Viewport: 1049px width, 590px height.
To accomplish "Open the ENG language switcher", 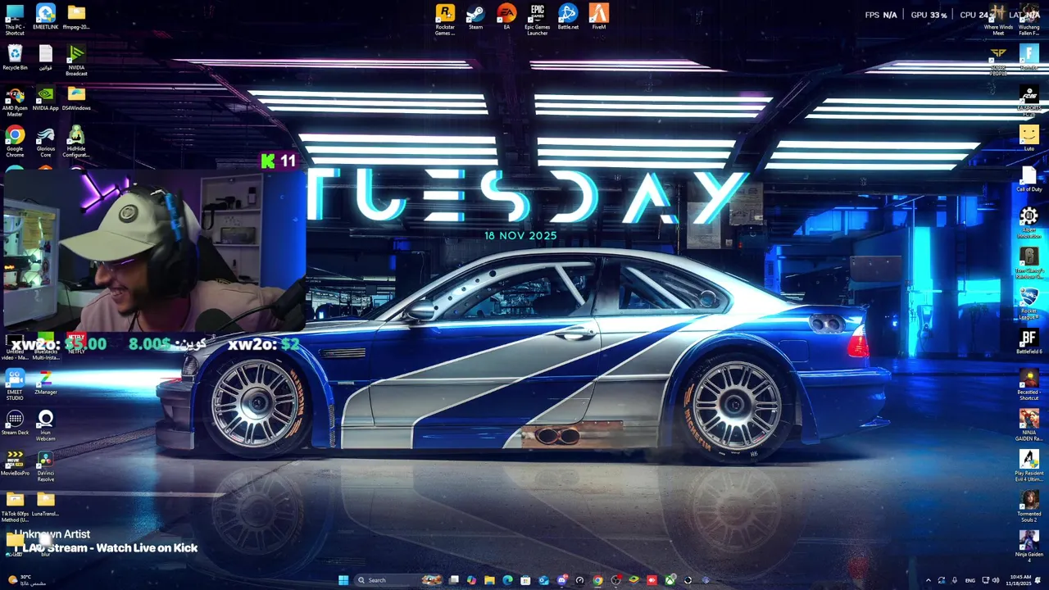I will pos(970,580).
